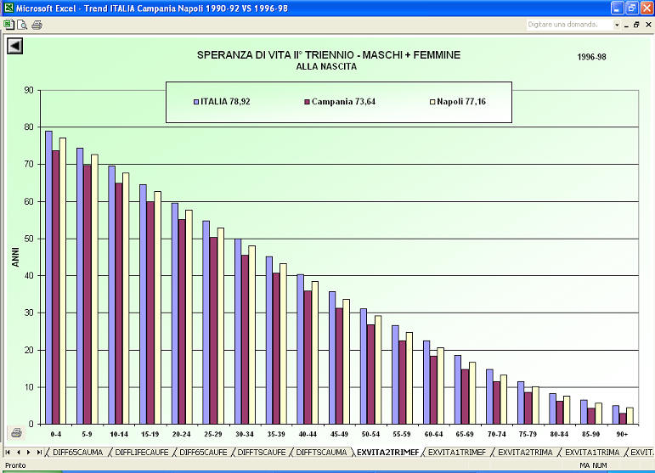Open the EXVITA1TRIMA sheet tab
Image resolution: width=655 pixels, height=473 pixels.
point(592,452)
